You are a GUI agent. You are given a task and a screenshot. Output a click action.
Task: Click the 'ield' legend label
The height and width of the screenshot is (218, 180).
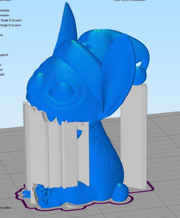coord(2,74)
